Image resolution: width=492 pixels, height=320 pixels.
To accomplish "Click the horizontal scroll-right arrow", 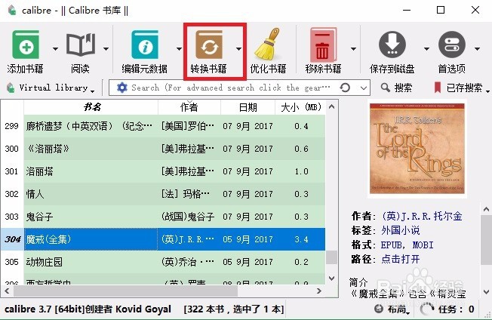I will (319, 291).
